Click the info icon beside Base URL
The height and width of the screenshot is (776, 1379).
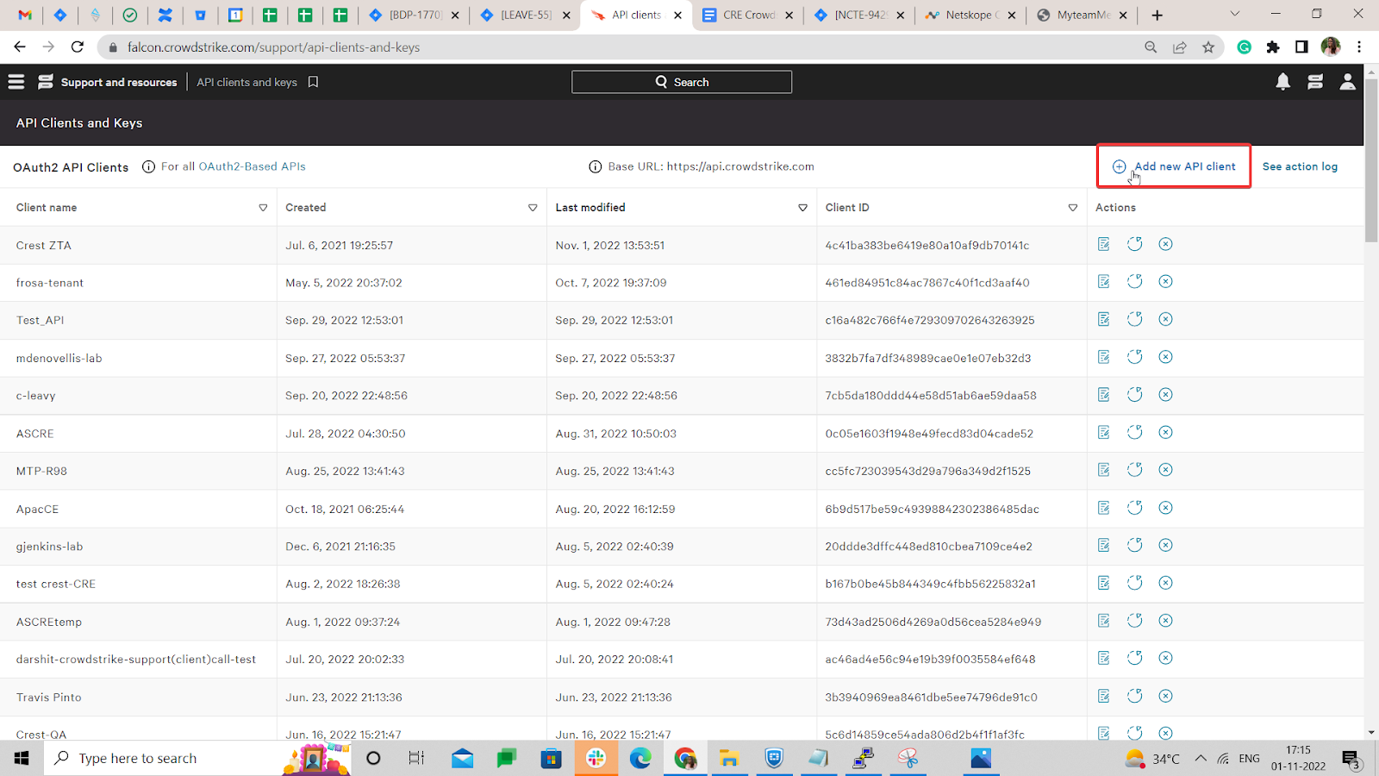click(596, 167)
